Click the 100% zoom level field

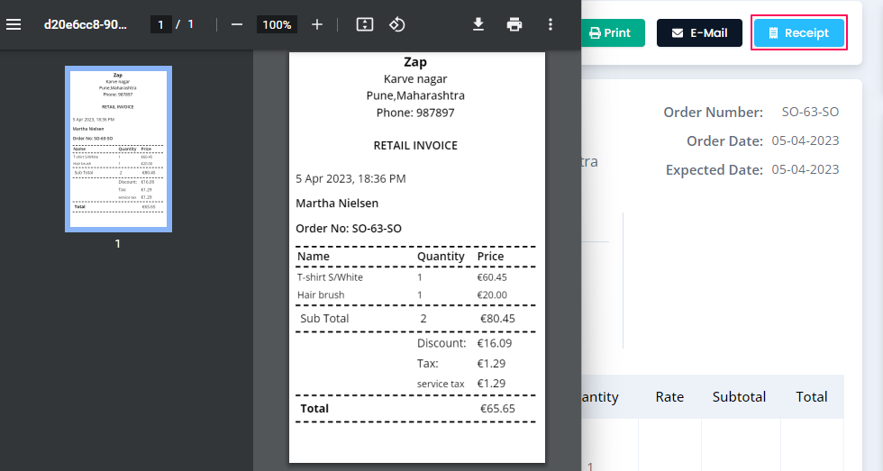pos(278,24)
